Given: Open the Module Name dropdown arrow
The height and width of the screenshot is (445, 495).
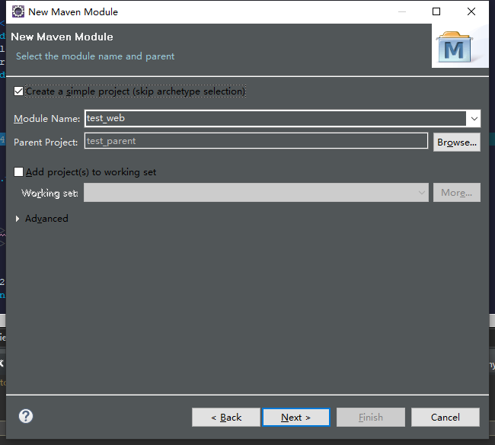Looking at the screenshot, I should click(474, 118).
